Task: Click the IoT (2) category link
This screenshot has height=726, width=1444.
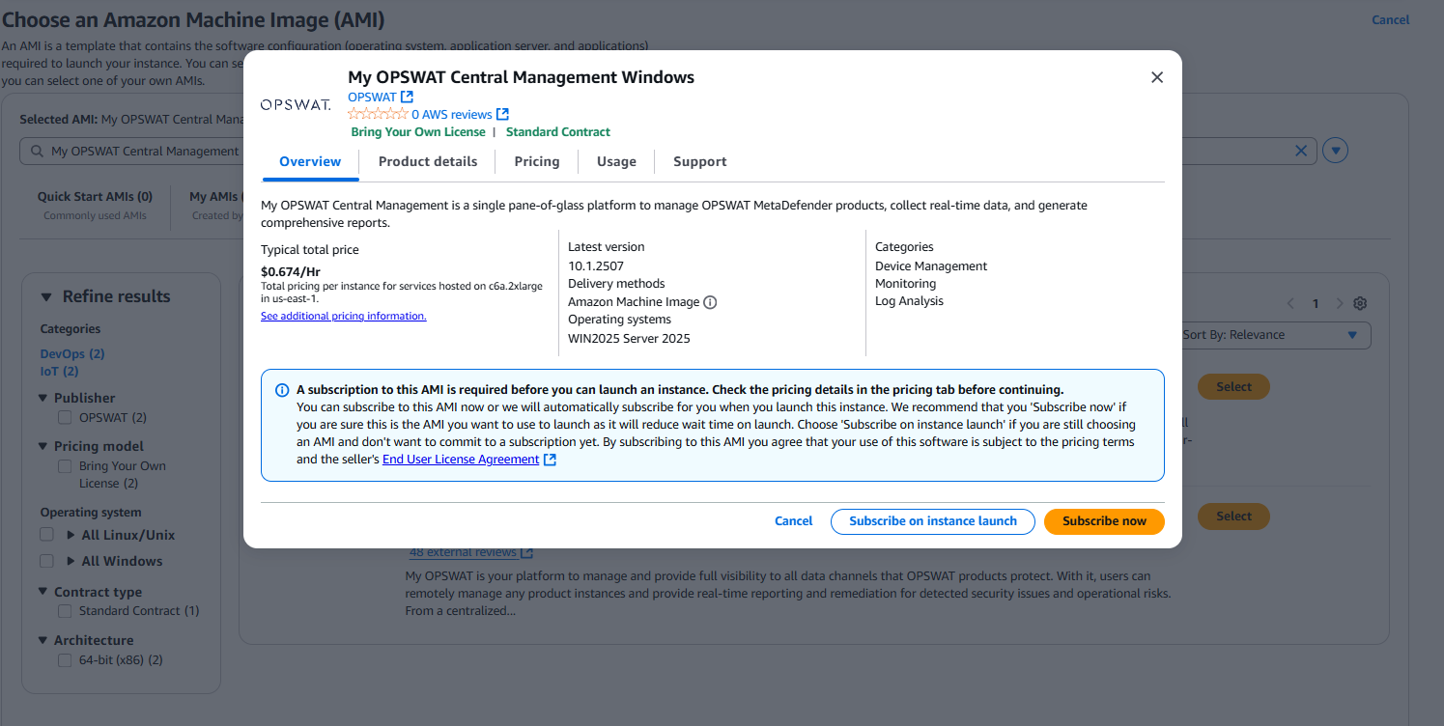Action: pyautogui.click(x=59, y=372)
